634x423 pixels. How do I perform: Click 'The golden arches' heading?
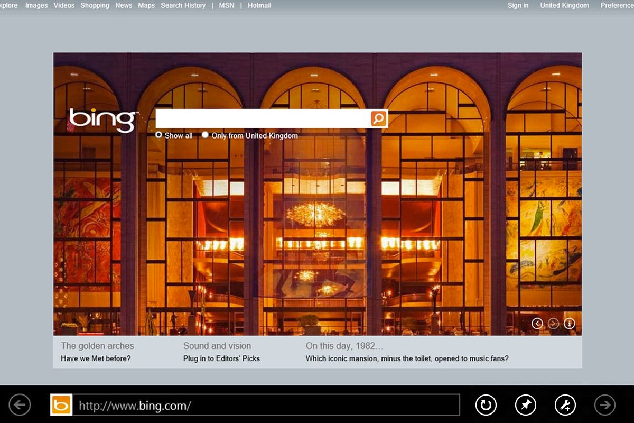click(97, 346)
